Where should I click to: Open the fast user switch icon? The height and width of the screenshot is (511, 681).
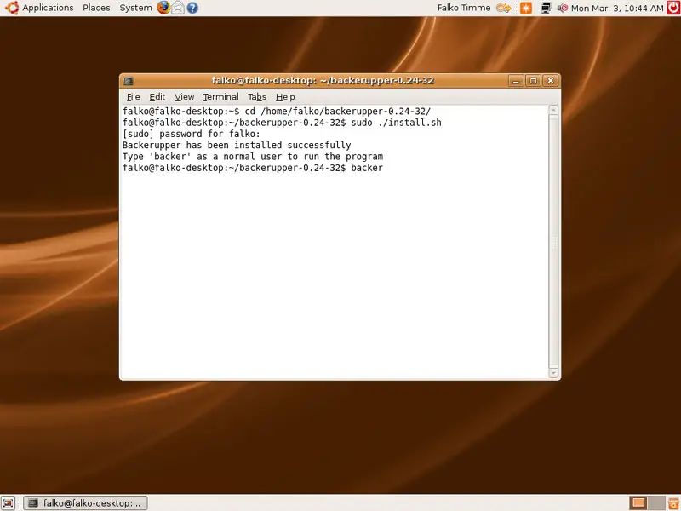click(x=504, y=8)
